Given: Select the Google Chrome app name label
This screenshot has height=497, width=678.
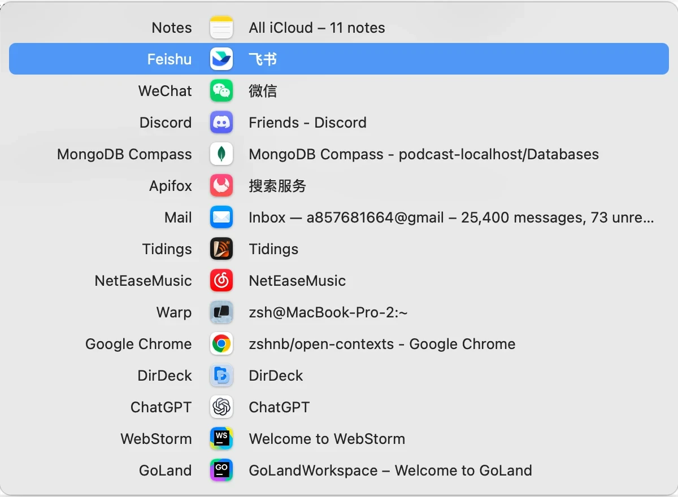Looking at the screenshot, I should click(x=138, y=344).
